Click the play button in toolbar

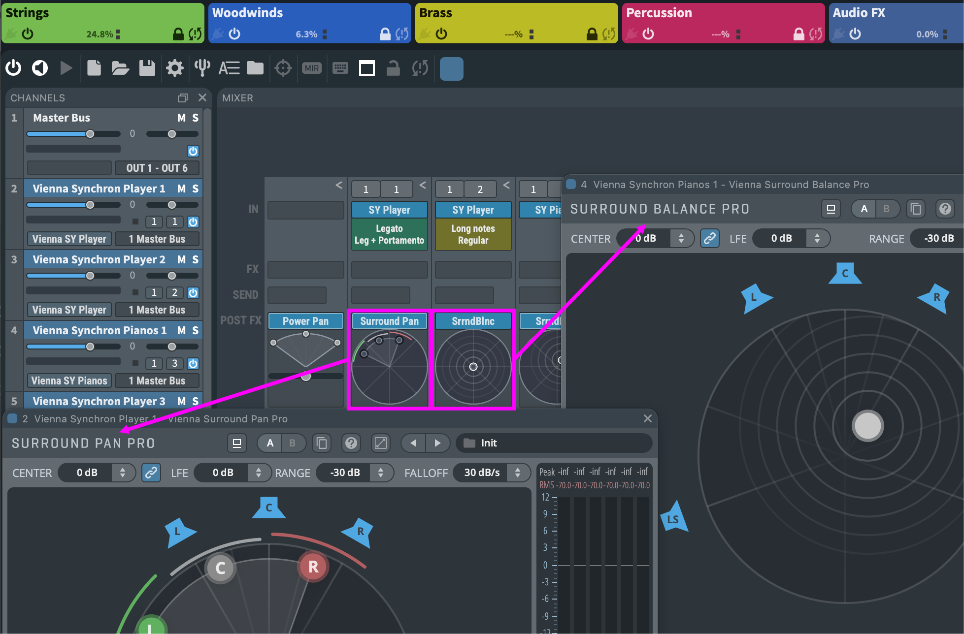click(66, 68)
